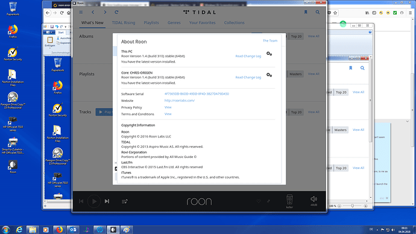Start playback with the play button

pyautogui.click(x=94, y=201)
